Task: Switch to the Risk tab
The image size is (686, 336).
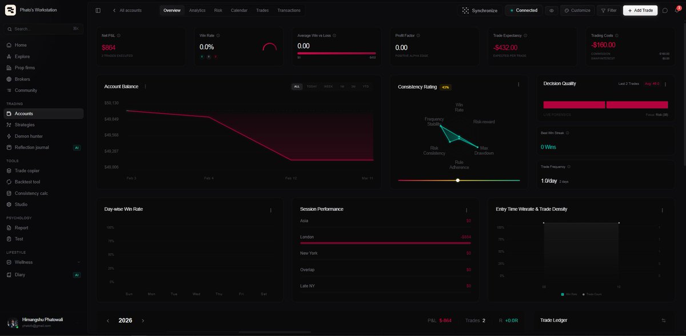Action: 218,10
